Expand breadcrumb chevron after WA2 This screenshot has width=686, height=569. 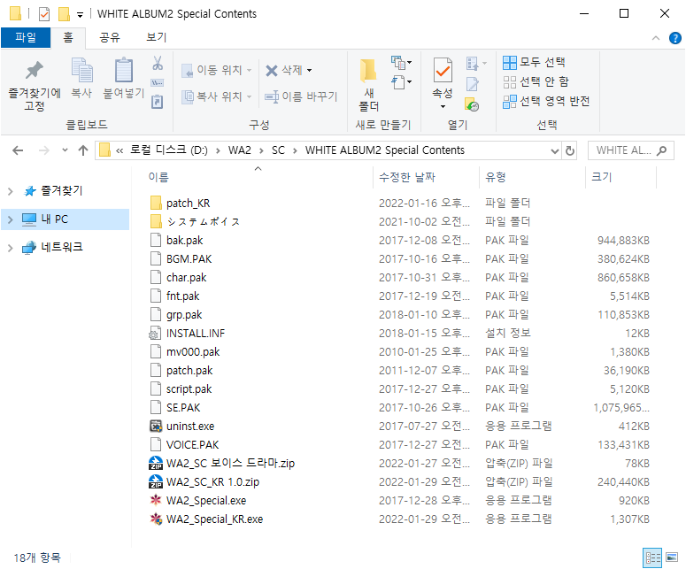click(x=261, y=150)
